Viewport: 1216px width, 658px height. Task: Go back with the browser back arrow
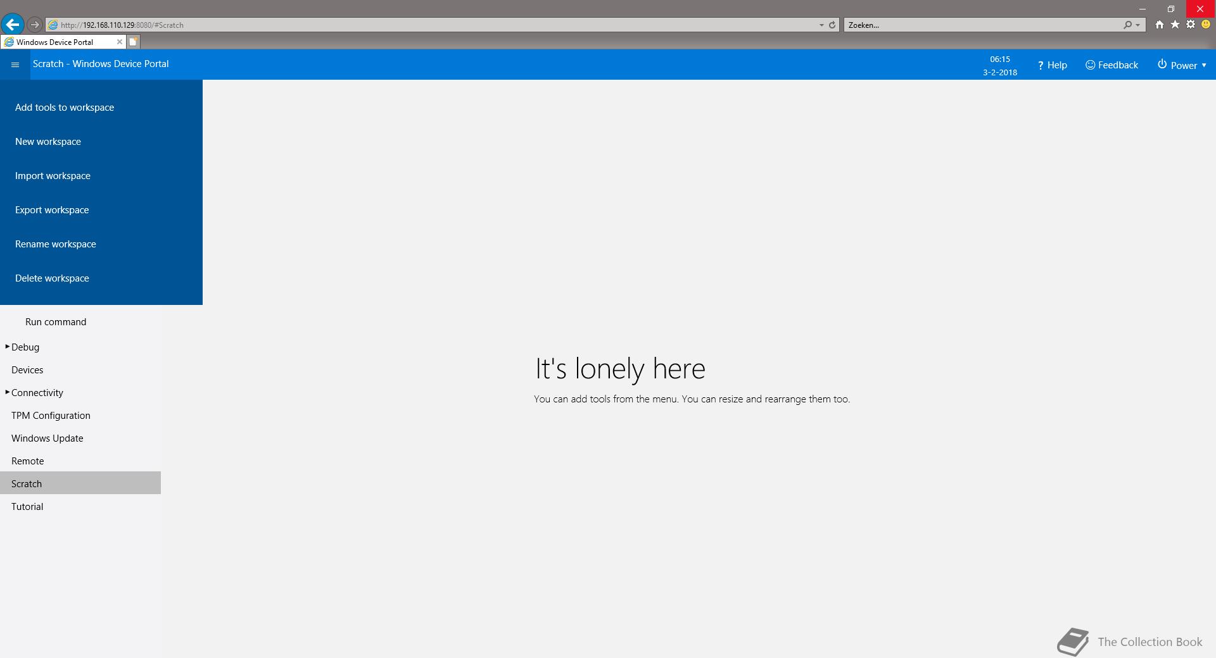tap(13, 25)
